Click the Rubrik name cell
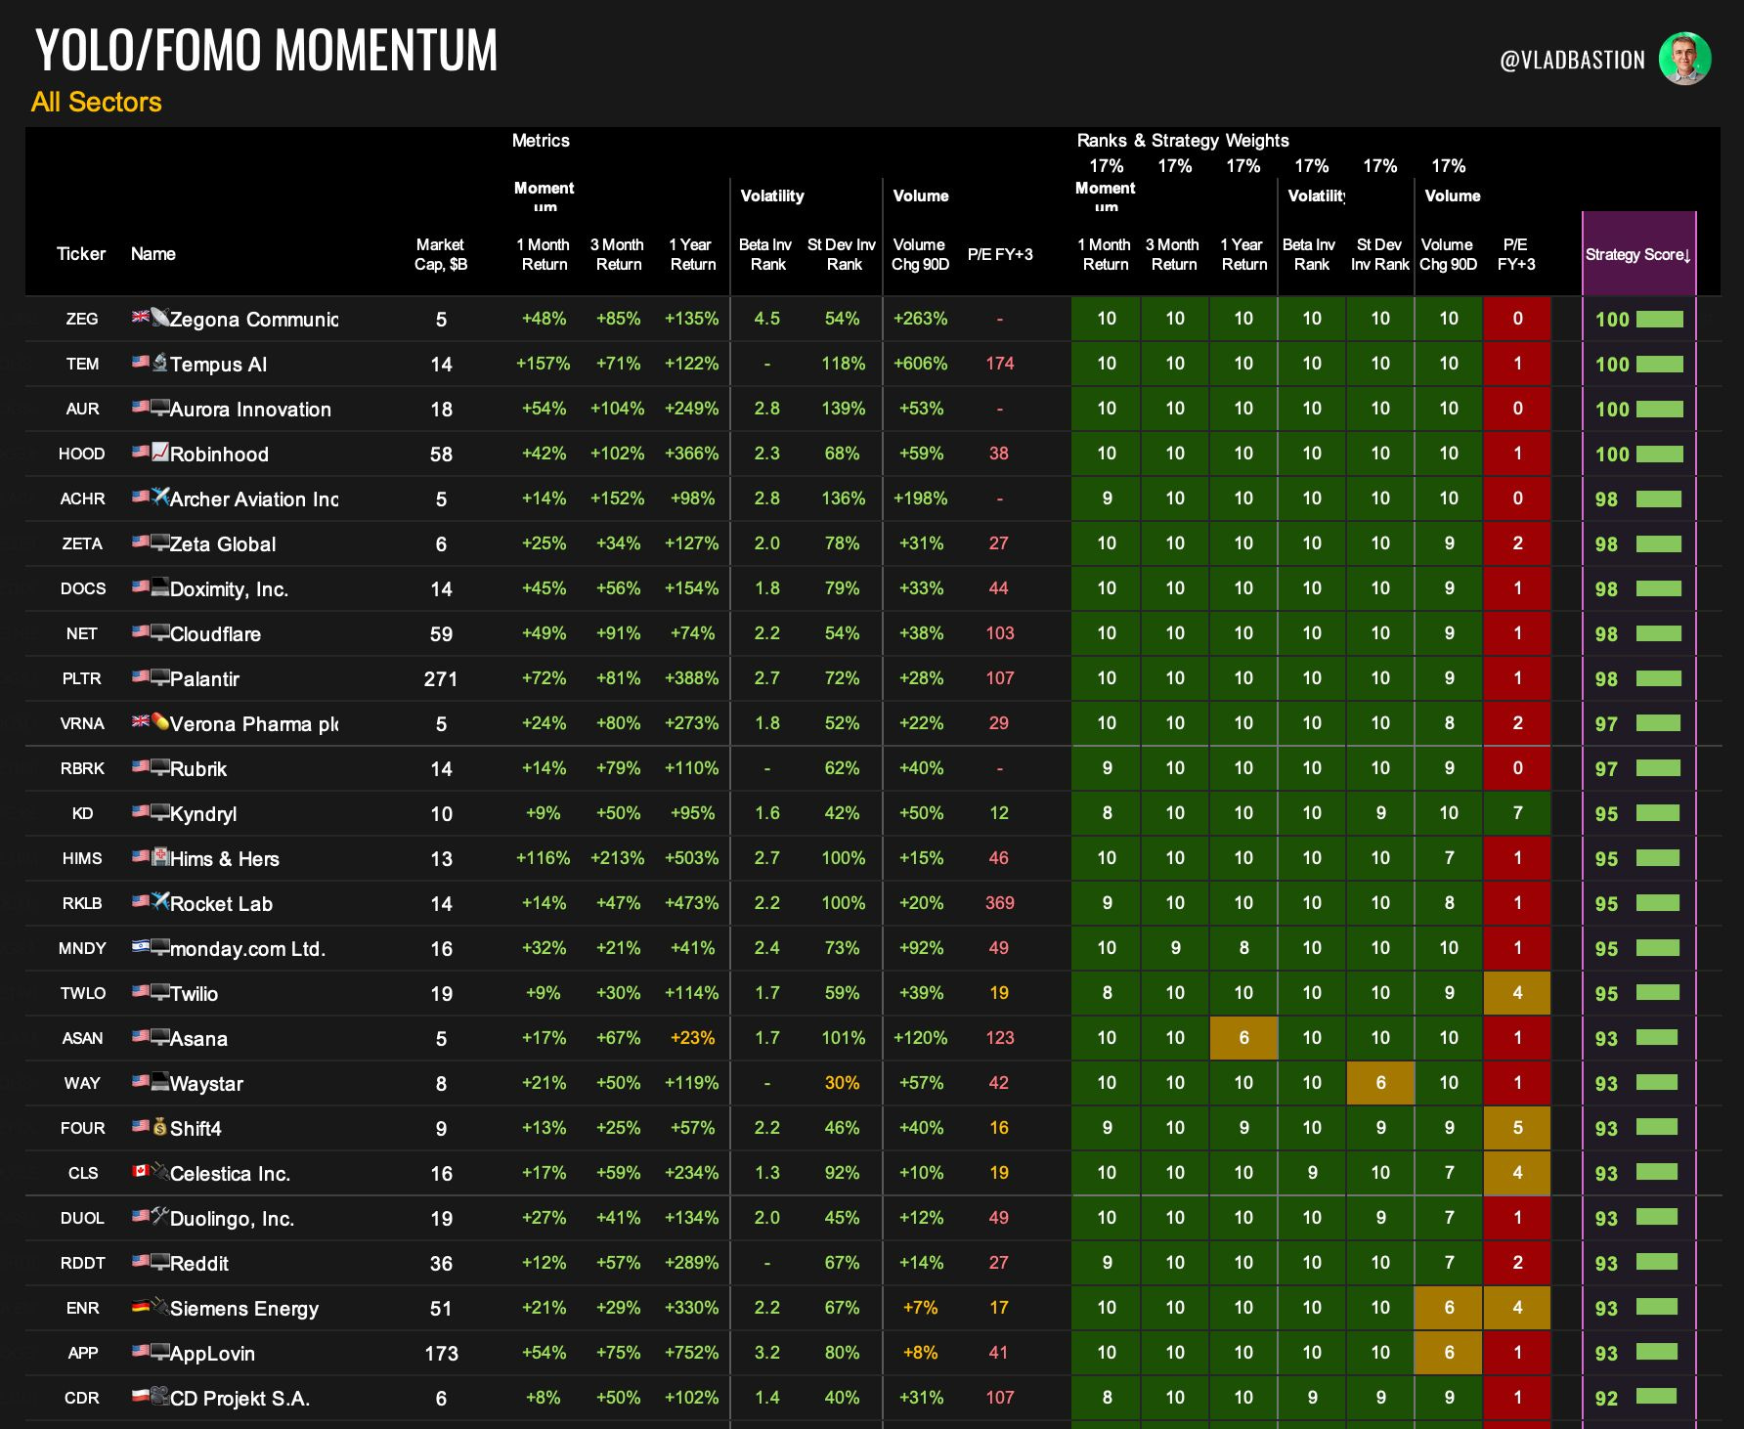The width and height of the screenshot is (1744, 1429). (198, 769)
